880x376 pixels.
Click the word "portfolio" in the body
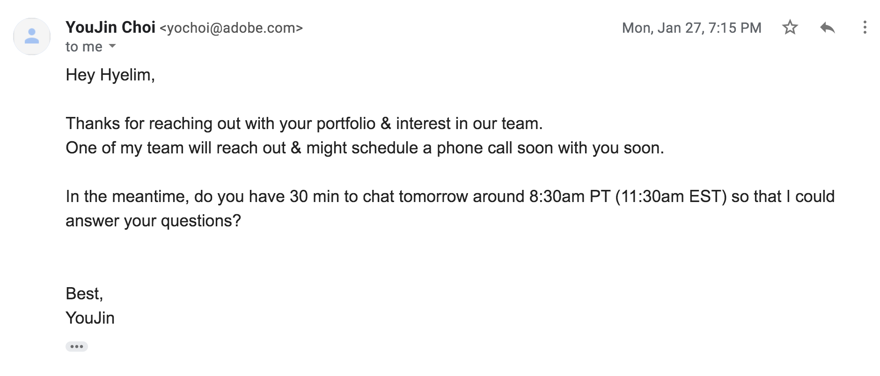coord(346,124)
